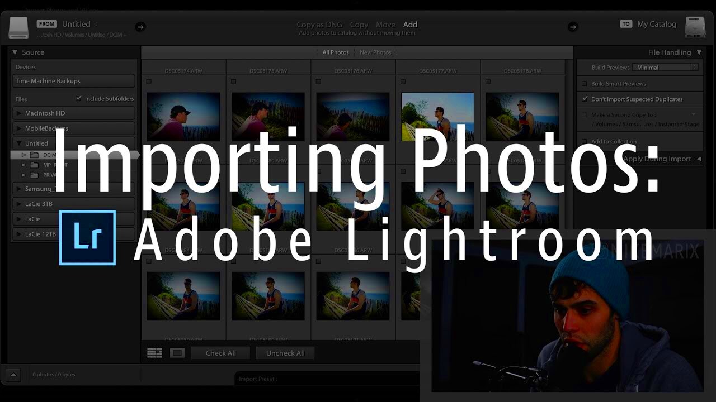Click the destination drive icon beside My Catalog
This screenshot has height=402, width=716.
tap(696, 27)
